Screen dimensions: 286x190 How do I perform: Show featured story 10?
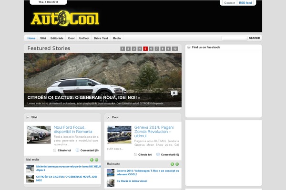(175, 48)
